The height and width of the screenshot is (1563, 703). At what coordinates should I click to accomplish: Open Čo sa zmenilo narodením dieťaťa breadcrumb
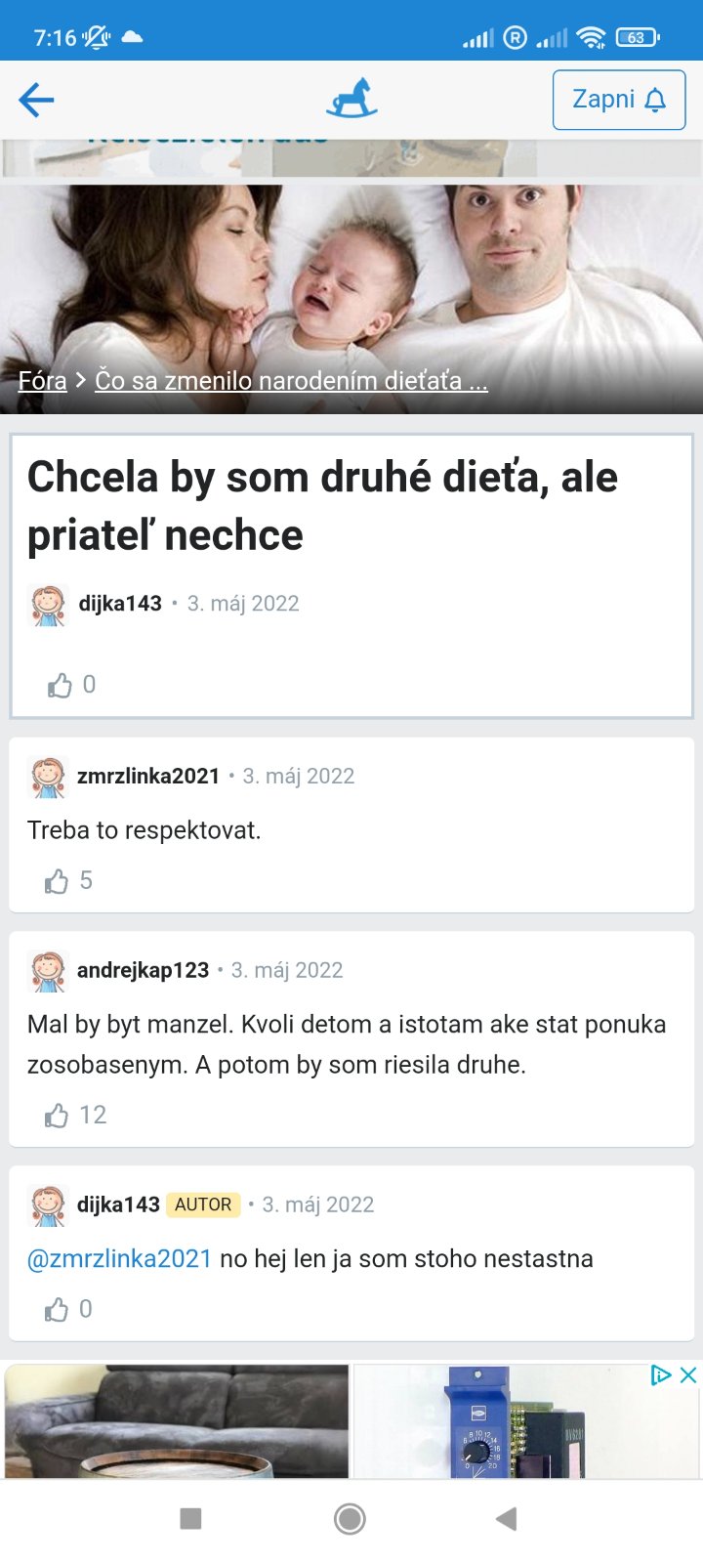pyautogui.click(x=291, y=380)
